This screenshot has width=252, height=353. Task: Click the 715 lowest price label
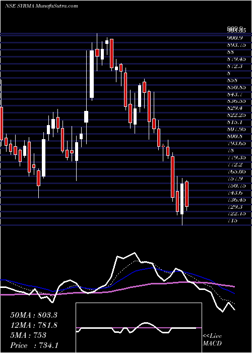click(x=232, y=221)
